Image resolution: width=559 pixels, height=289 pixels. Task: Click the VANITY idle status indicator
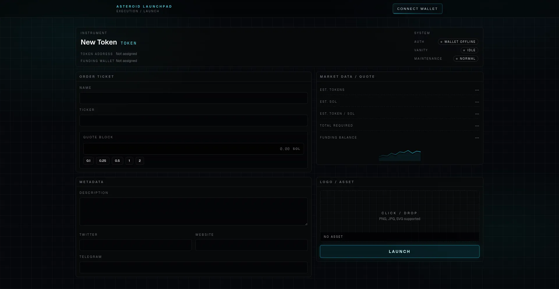tap(469, 50)
